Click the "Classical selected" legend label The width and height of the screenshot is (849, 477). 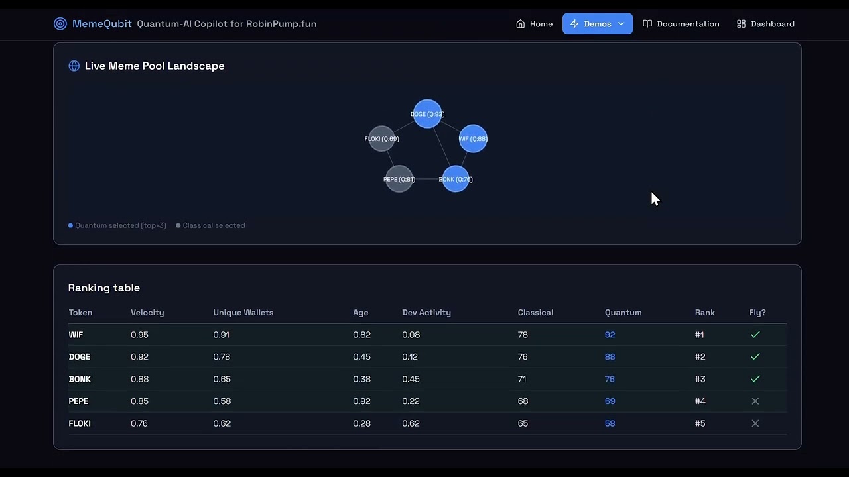[214, 225]
